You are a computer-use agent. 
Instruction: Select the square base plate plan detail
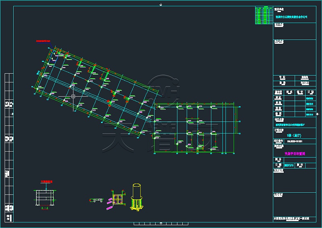coord(117,199)
